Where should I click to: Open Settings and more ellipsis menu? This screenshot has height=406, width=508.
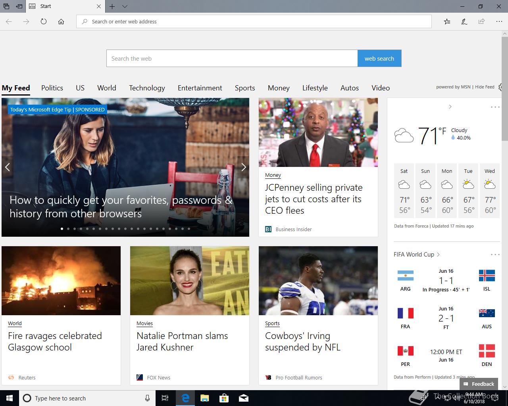pos(499,21)
